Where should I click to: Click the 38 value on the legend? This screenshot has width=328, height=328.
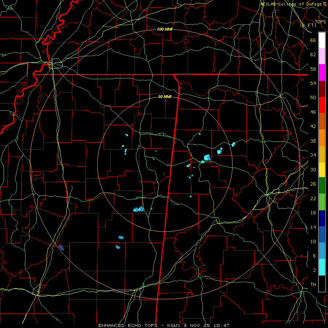(x=313, y=141)
